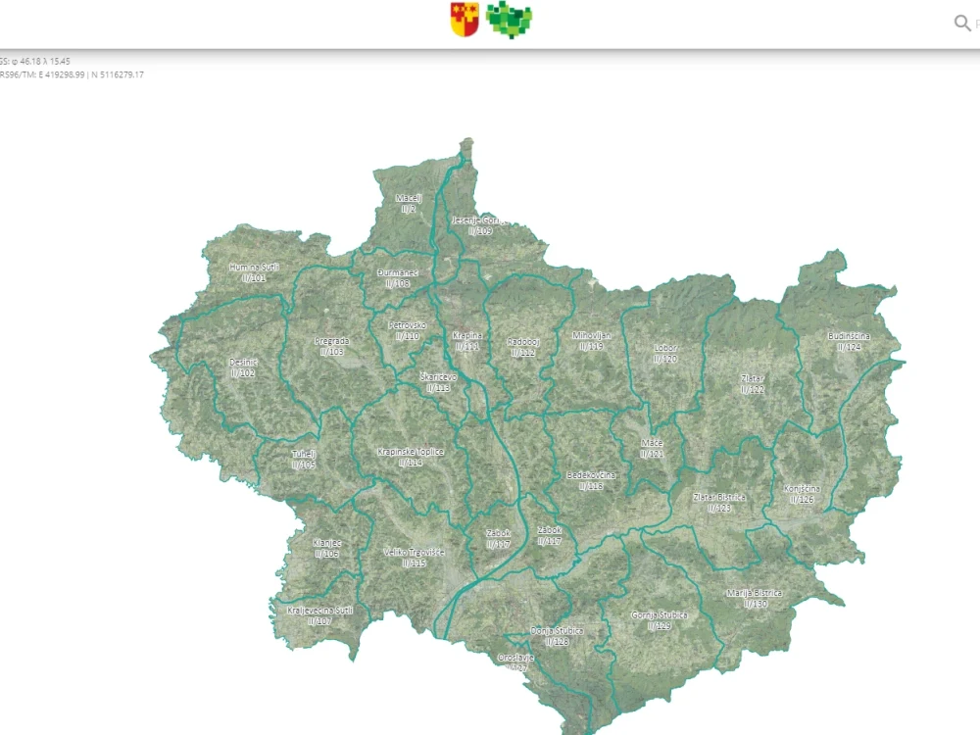Open search via the magnifier icon

point(962,24)
